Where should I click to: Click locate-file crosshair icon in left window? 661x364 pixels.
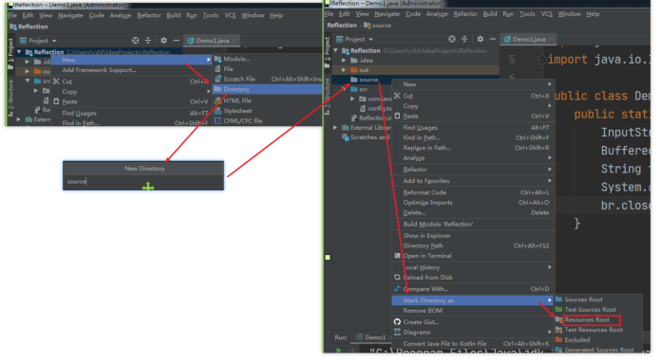click(x=135, y=41)
